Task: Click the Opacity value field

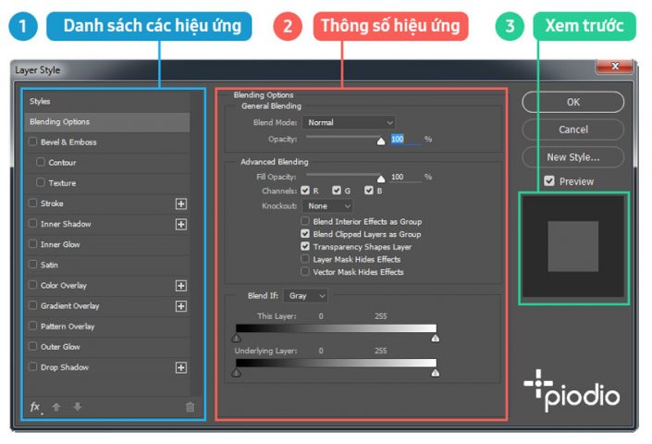Action: [x=405, y=140]
